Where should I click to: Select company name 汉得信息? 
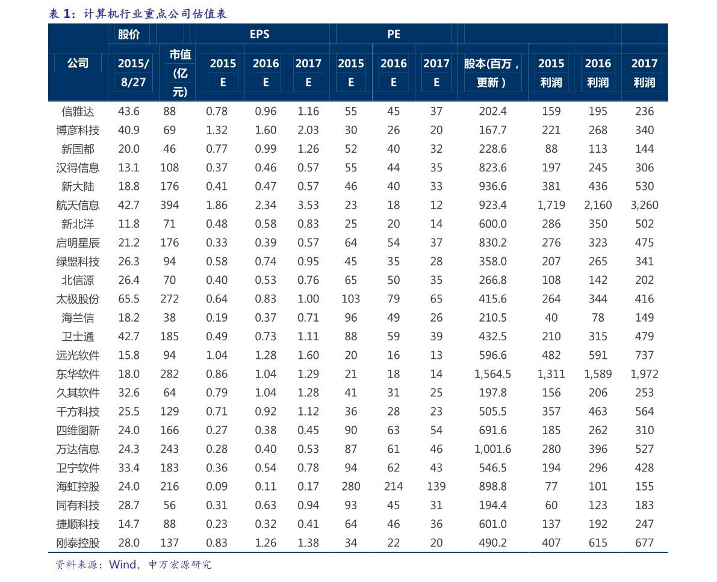pyautogui.click(x=78, y=168)
